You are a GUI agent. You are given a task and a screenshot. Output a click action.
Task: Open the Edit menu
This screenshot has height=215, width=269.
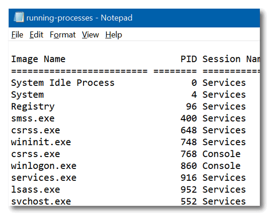(x=37, y=35)
